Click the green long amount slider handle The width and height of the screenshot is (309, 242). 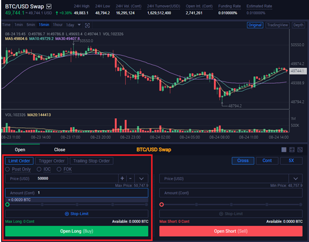[7, 205]
